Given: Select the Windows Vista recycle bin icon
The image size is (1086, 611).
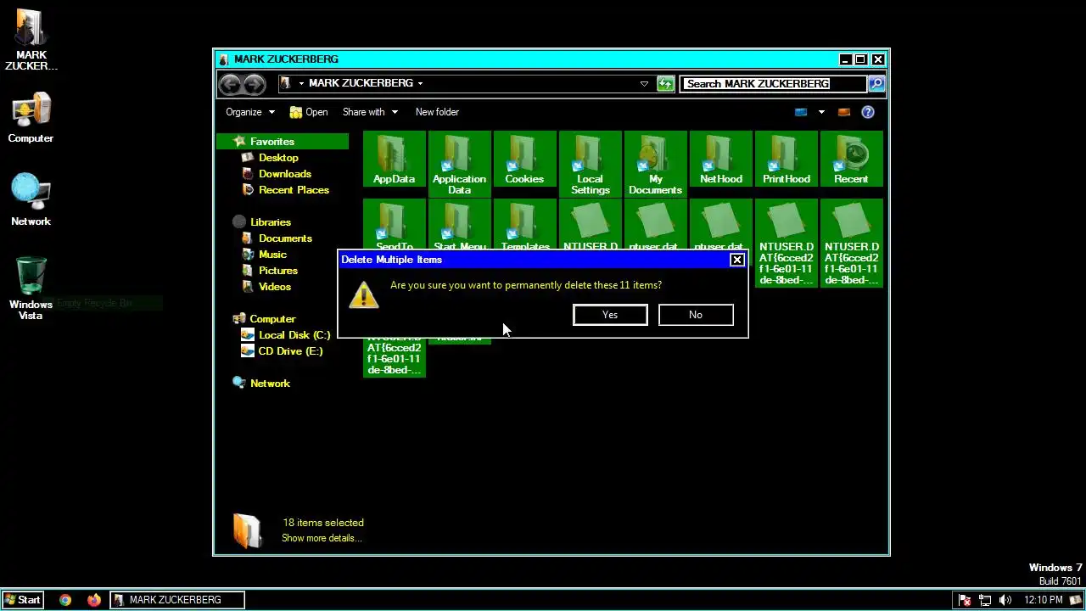Looking at the screenshot, I should point(31,288).
